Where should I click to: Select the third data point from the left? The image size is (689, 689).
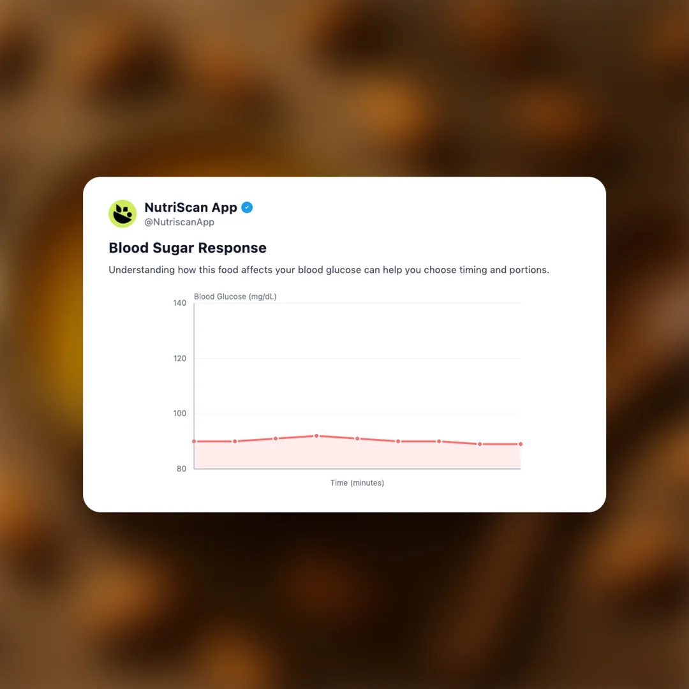(276, 438)
